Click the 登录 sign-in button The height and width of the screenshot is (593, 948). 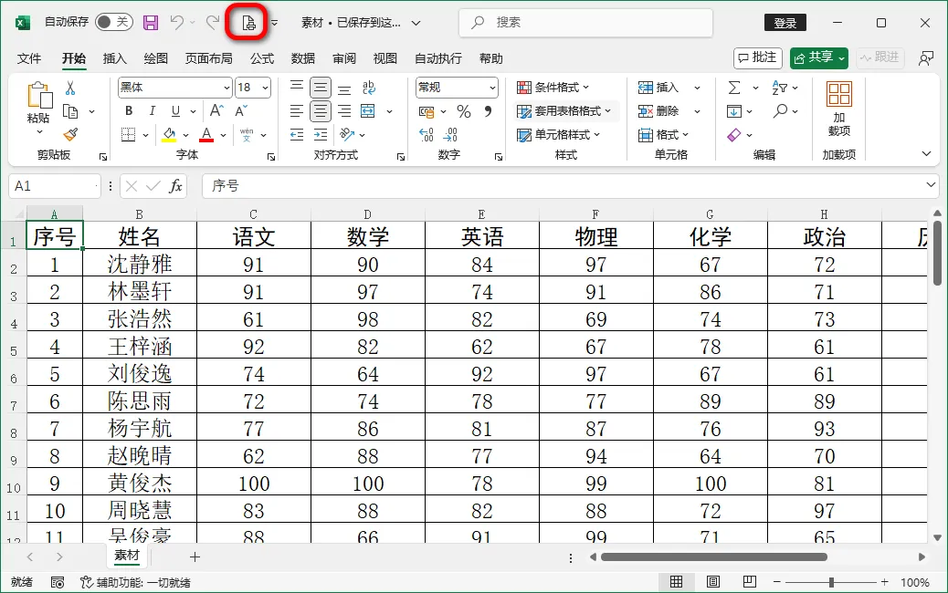click(785, 23)
